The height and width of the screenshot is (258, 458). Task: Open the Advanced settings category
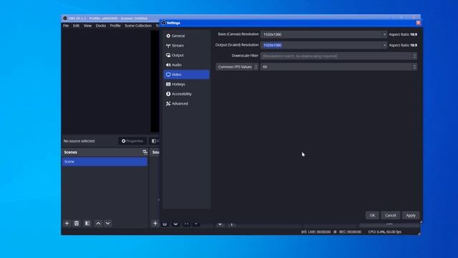pyautogui.click(x=186, y=103)
